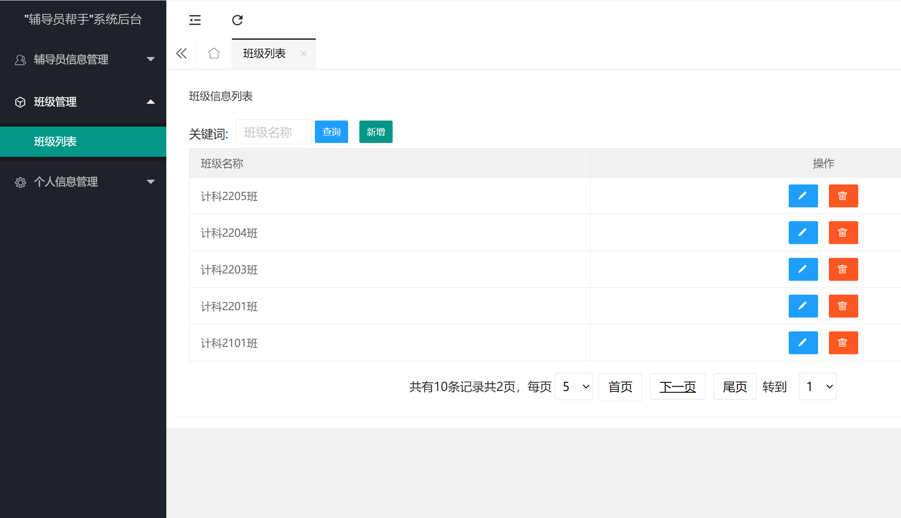Click the sidebar collapse icon in the toolbar
The height and width of the screenshot is (518, 901).
[195, 20]
